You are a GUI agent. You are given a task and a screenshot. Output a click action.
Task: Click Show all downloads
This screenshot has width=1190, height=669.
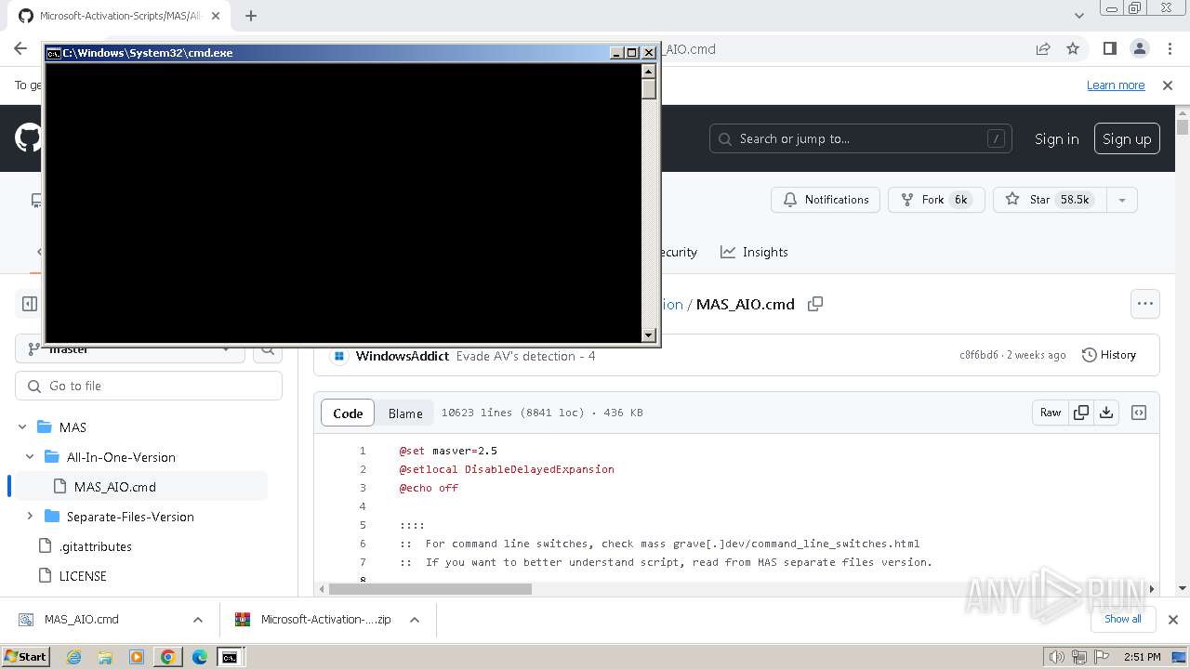1123,619
